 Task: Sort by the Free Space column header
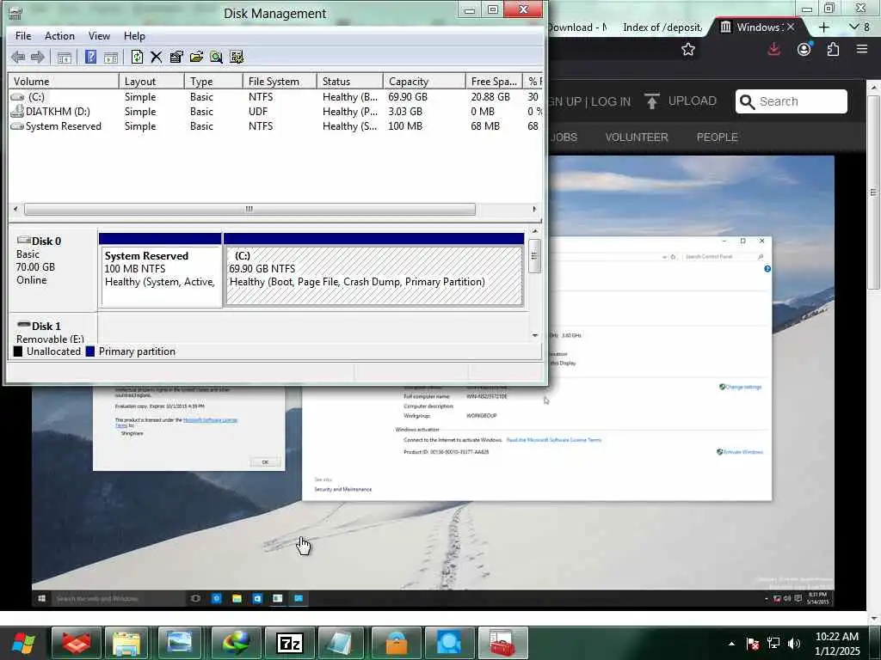pos(494,82)
